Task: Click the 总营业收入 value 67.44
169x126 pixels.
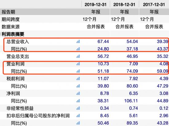Action: (x=103, y=41)
